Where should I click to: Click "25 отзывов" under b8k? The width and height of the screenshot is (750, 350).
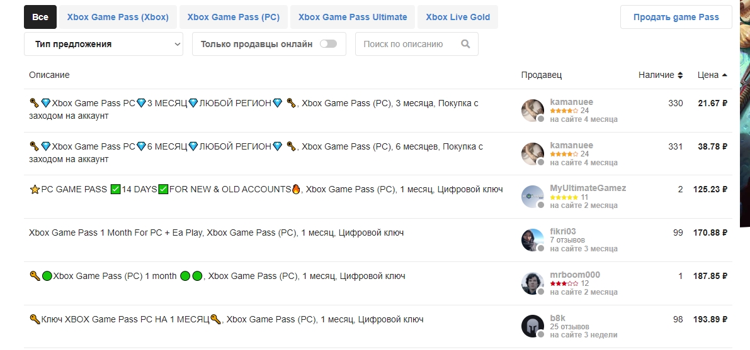point(570,327)
